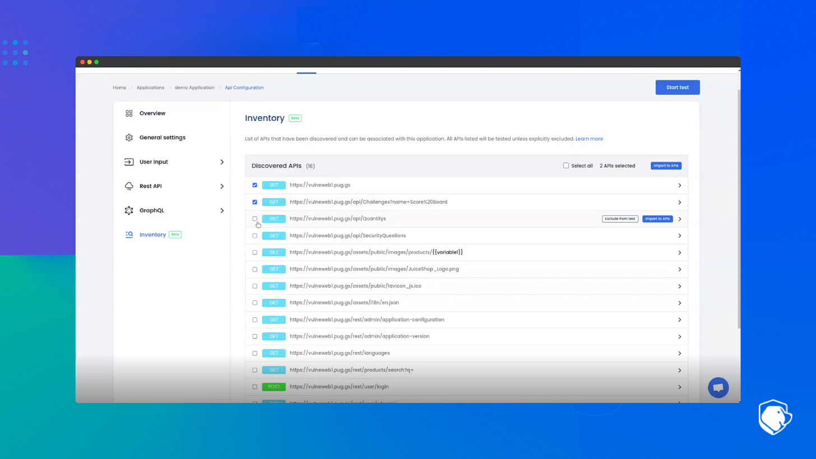This screenshot has width=816, height=459.
Task: Click the GET badge for /api/Quantitys
Action: click(273, 219)
